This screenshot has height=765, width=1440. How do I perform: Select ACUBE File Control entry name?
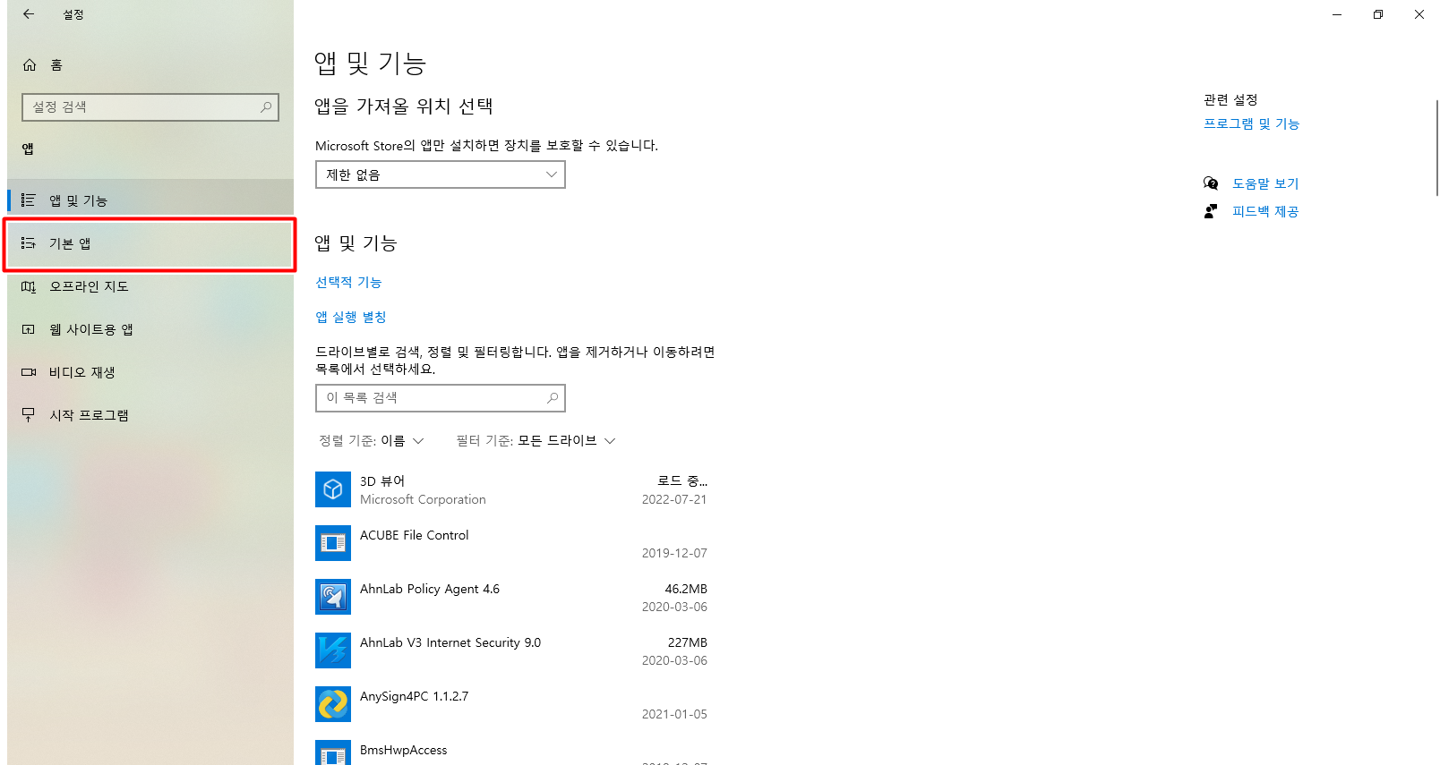coord(414,535)
